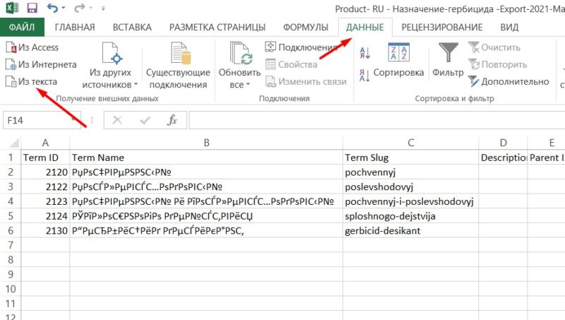Import data Из текста

(31, 81)
